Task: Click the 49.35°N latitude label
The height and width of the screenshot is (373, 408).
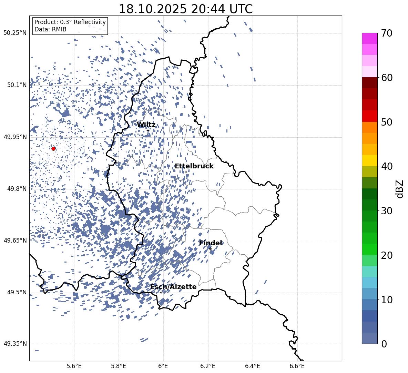Action: coord(15,344)
